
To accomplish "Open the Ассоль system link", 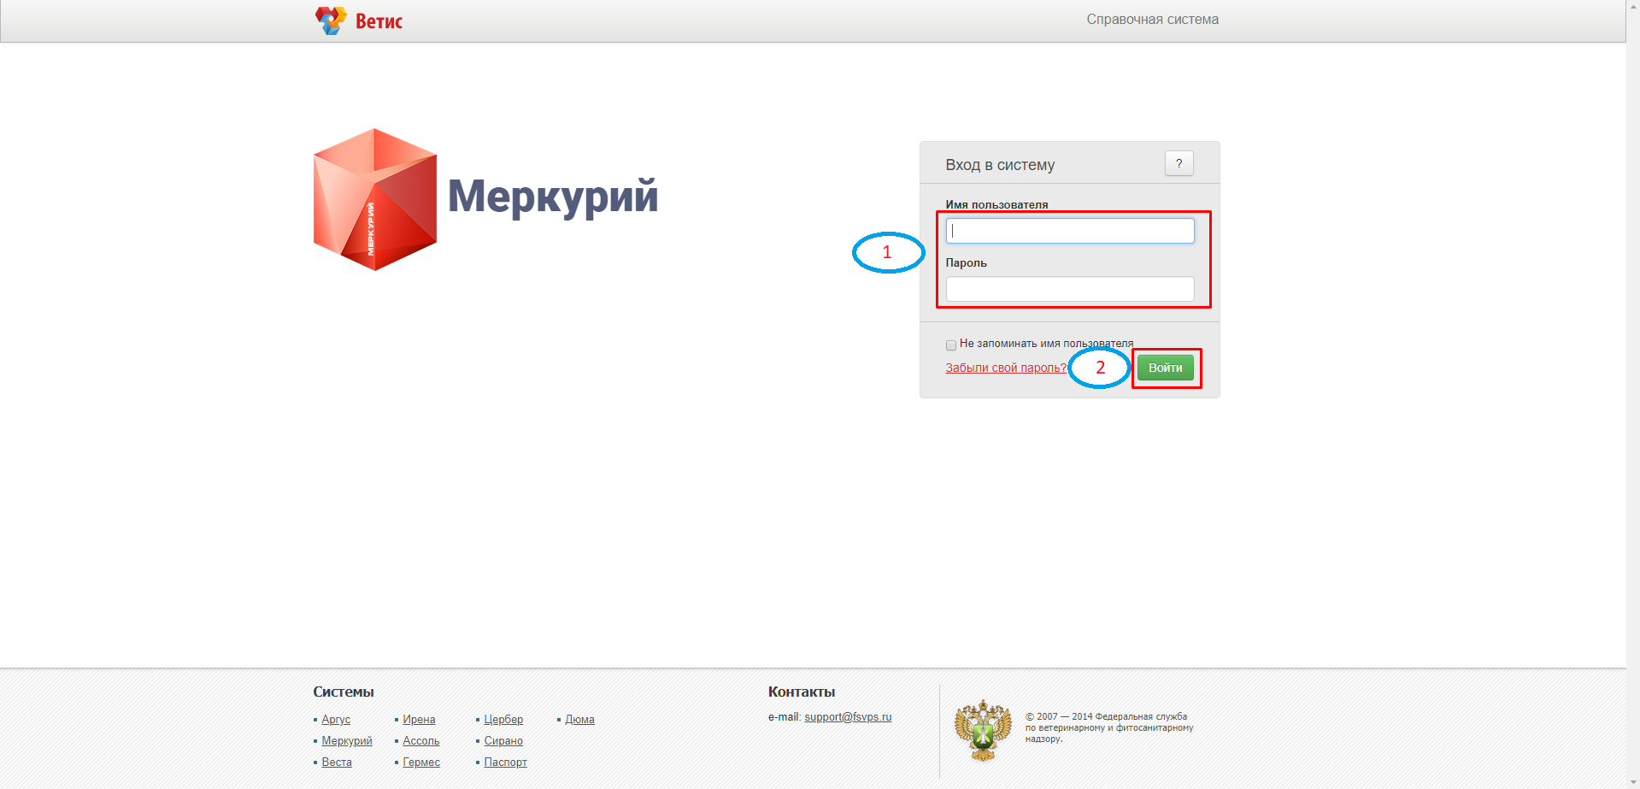I will click(421, 741).
